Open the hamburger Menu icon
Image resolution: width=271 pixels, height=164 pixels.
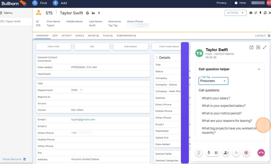pos(1,13)
